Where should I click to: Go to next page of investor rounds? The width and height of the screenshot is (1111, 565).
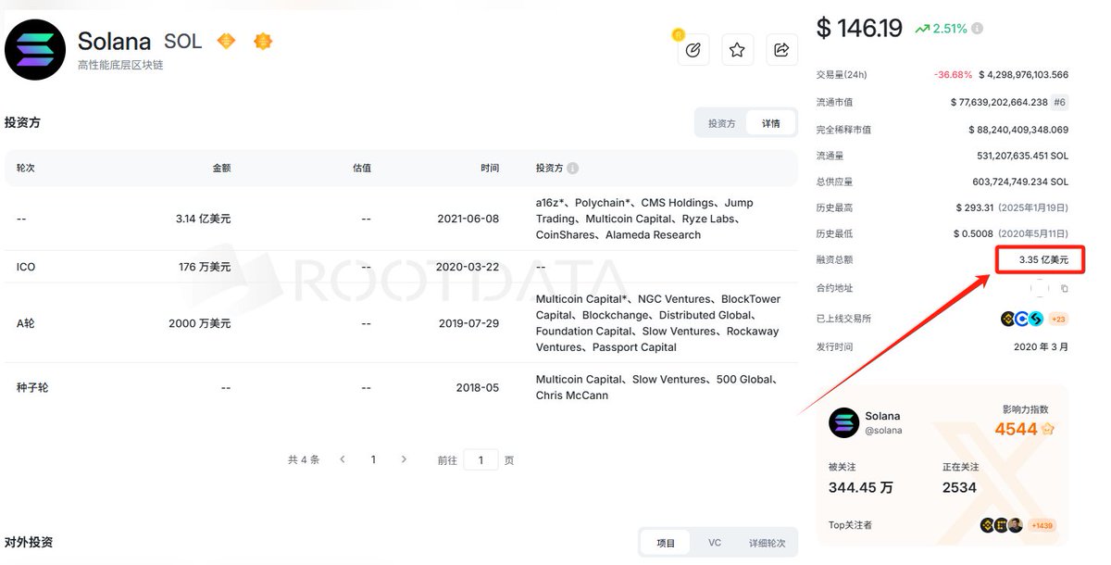[x=404, y=459]
